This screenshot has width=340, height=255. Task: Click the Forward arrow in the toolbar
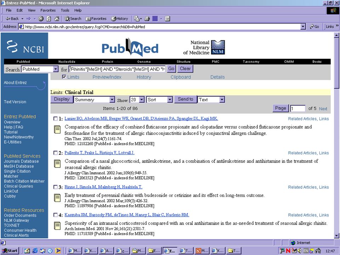pyautogui.click(x=28, y=19)
